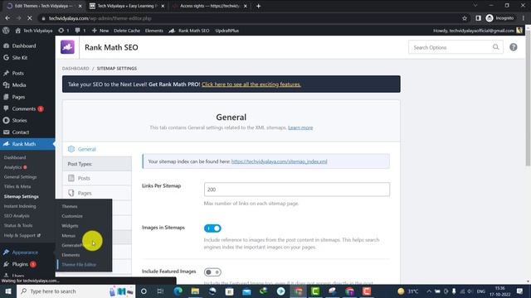Open File Explorer from the taskbar

tap(196, 291)
